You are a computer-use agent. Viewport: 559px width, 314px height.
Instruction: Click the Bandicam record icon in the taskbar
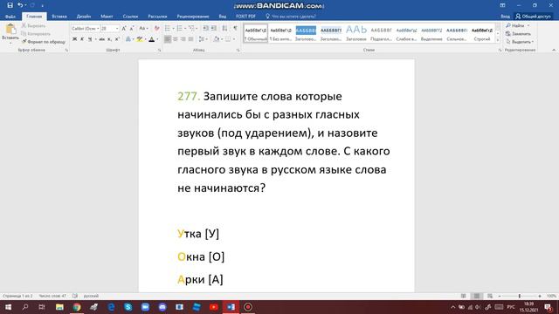[248, 307]
